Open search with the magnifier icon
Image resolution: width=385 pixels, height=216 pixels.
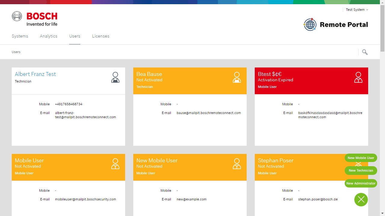pos(365,52)
